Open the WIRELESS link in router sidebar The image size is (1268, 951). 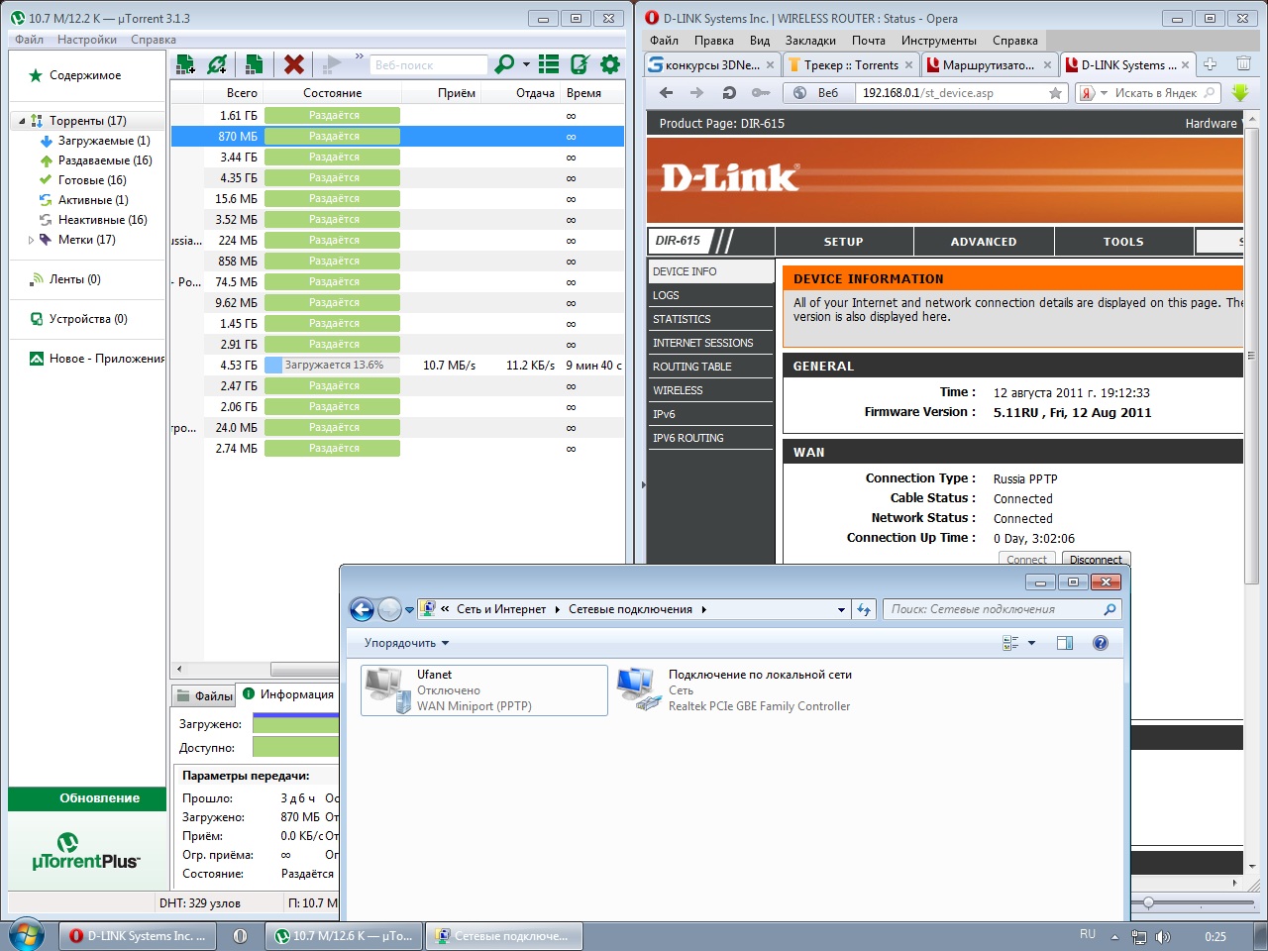click(x=678, y=390)
